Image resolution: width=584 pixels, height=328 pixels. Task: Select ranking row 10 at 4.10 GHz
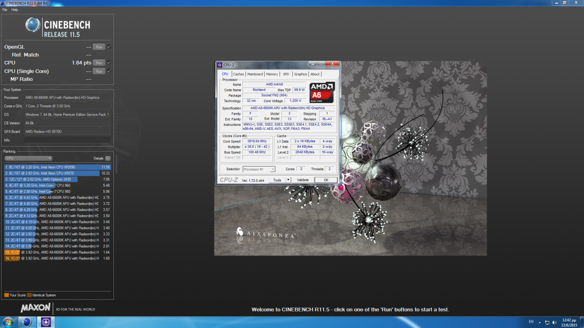58,222
